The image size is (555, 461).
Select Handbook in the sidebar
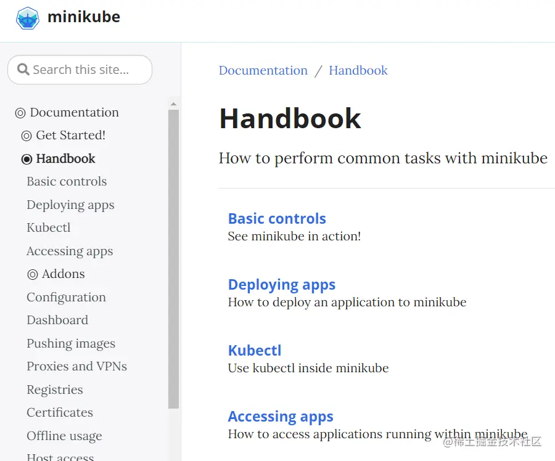point(65,158)
